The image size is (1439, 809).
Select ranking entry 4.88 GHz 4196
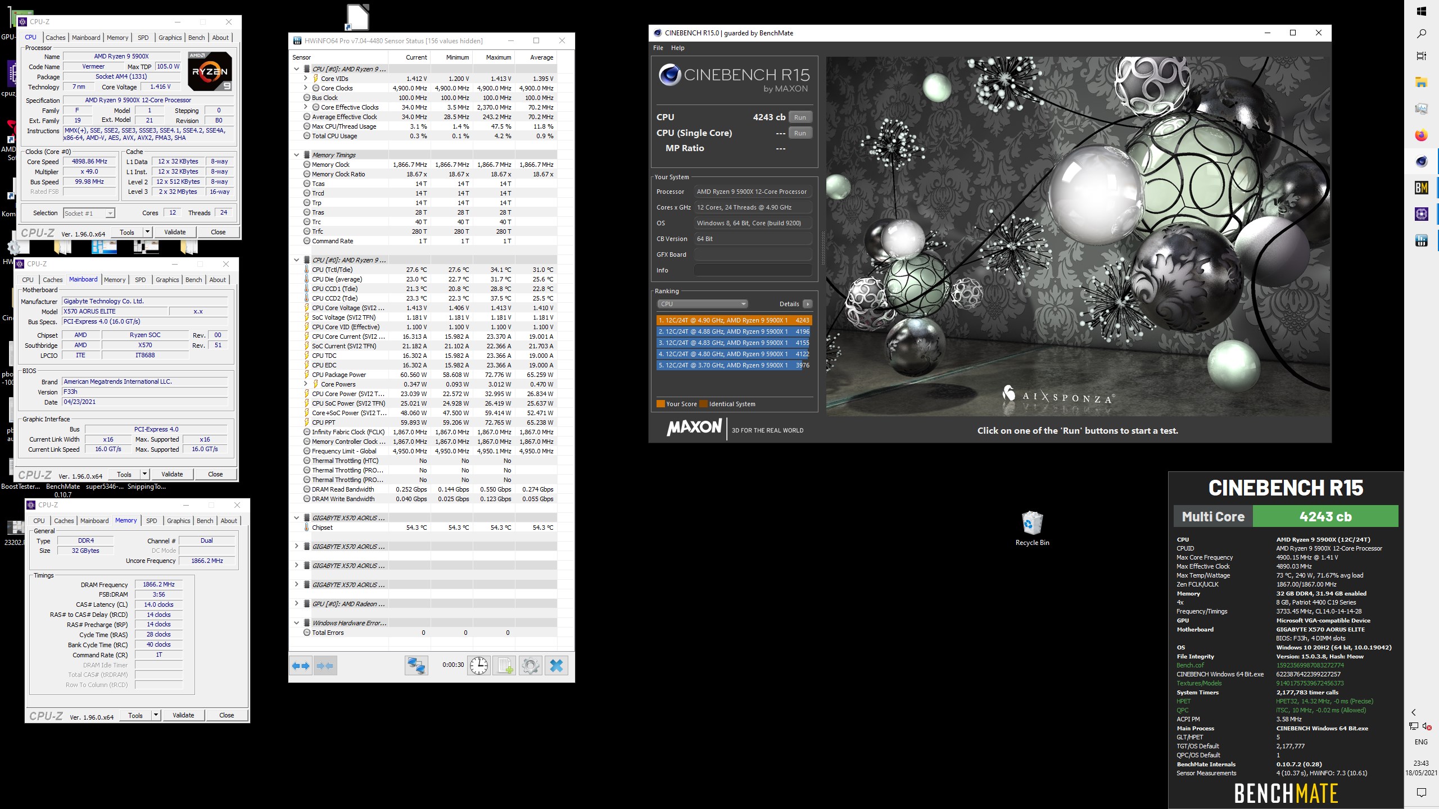click(734, 331)
